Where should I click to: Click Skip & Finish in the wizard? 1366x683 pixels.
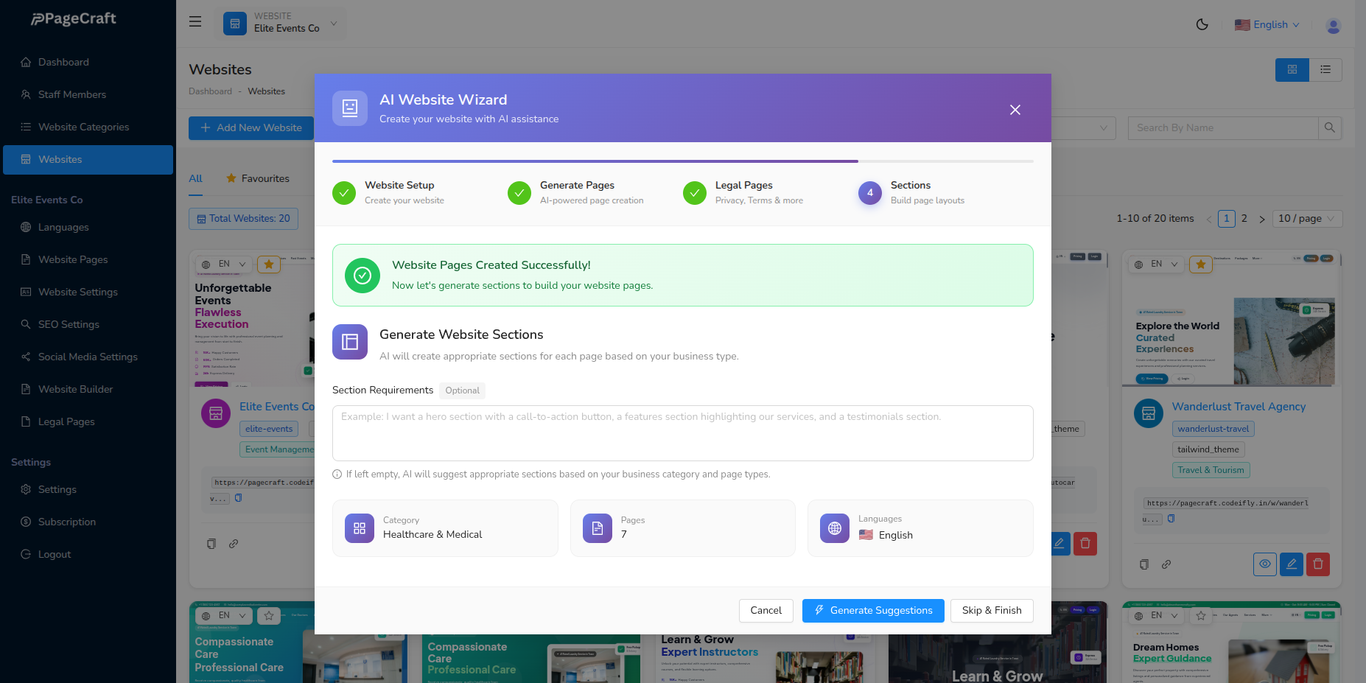[992, 610]
